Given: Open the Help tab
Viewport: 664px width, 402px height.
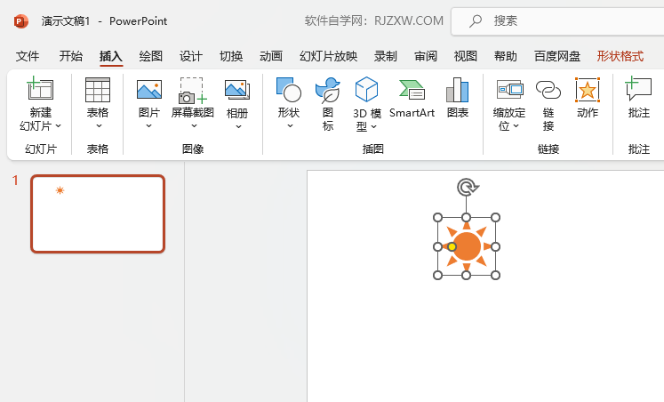Looking at the screenshot, I should click(506, 56).
